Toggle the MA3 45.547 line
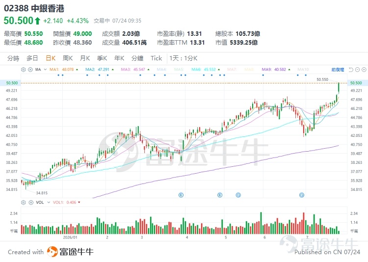Screen dimensions: 368x262 point(133,70)
